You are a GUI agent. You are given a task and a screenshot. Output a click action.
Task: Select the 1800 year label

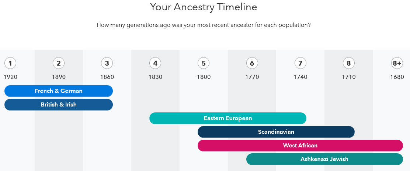click(x=204, y=77)
